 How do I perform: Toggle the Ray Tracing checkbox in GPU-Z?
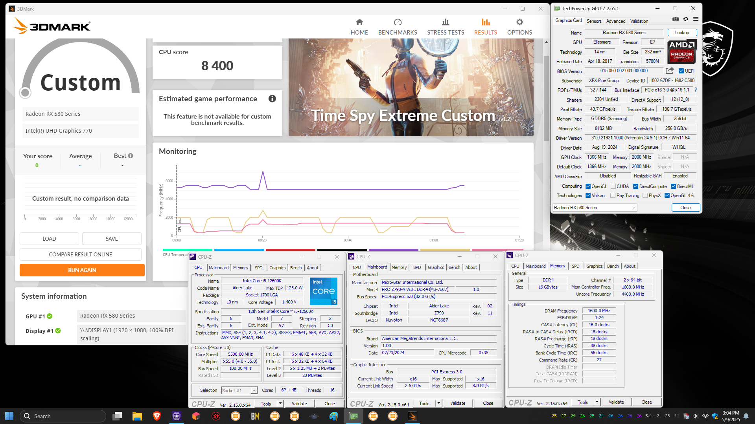click(613, 196)
